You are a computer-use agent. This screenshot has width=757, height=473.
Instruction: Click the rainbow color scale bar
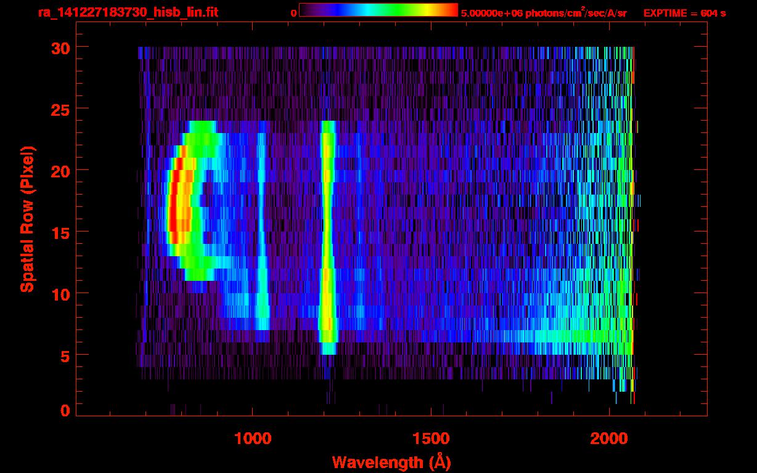point(379,10)
